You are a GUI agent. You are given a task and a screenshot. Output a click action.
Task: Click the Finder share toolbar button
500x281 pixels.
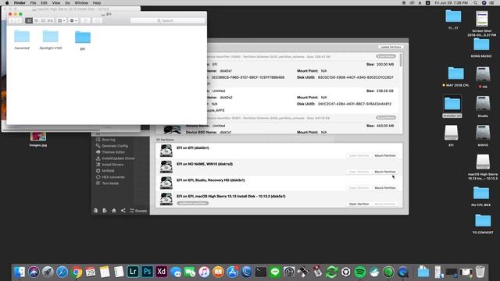tap(85, 20)
